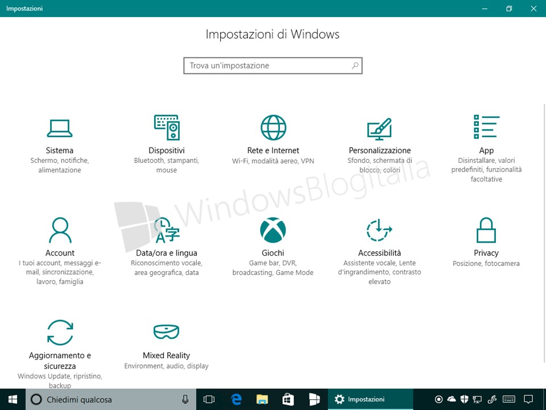This screenshot has width=546, height=410.
Task: Open Microsoft Store from taskbar
Action: 288,400
